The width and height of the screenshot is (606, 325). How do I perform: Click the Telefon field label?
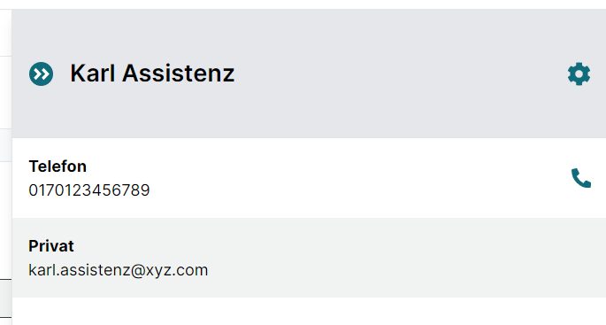58,166
